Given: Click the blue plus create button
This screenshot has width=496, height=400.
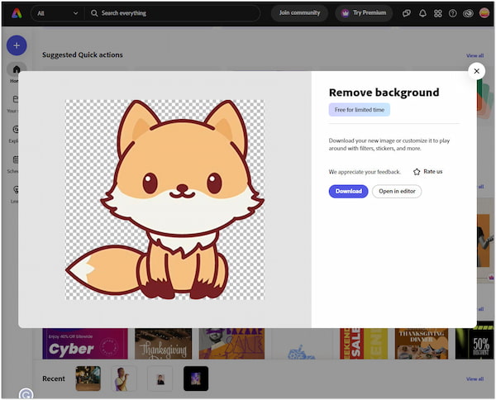Looking at the screenshot, I should click(17, 45).
